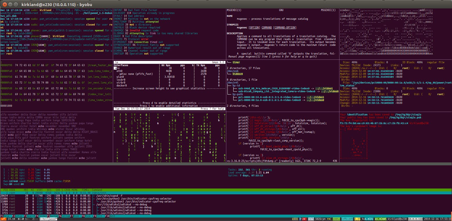Viewport: 452px width, 221px height.
Task: Click F7 Nice - in htop
Action: [76, 216]
